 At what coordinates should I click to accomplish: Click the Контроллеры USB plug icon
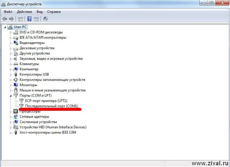coord(16,74)
